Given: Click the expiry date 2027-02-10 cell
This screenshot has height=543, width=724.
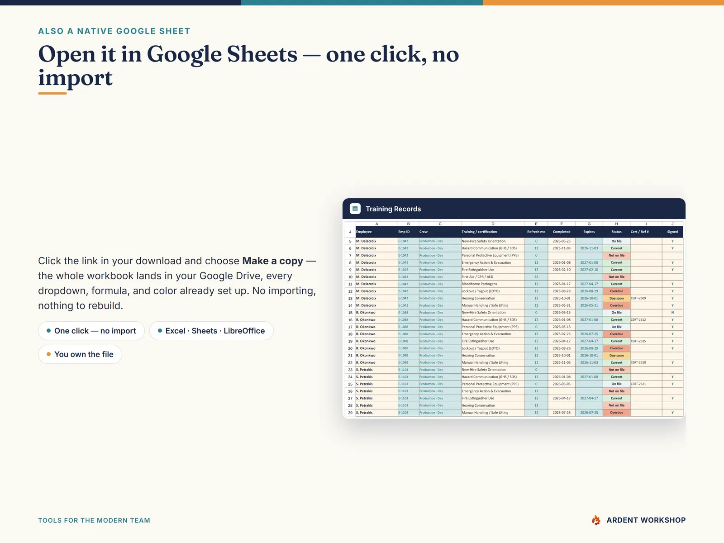Looking at the screenshot, I should tap(589, 270).
